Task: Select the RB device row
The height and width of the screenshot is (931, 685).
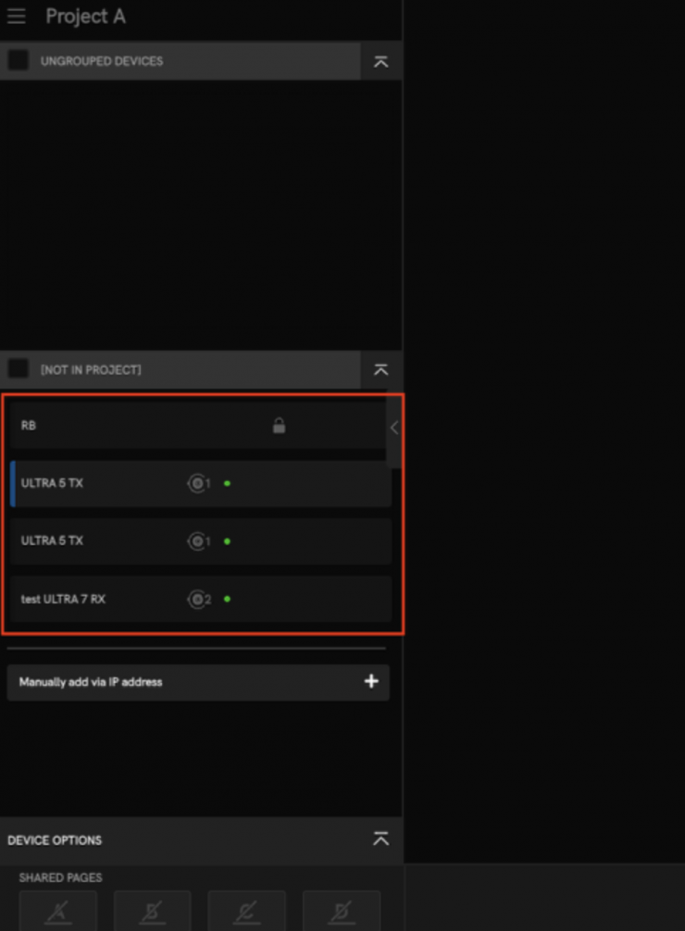Action: tap(139, 426)
